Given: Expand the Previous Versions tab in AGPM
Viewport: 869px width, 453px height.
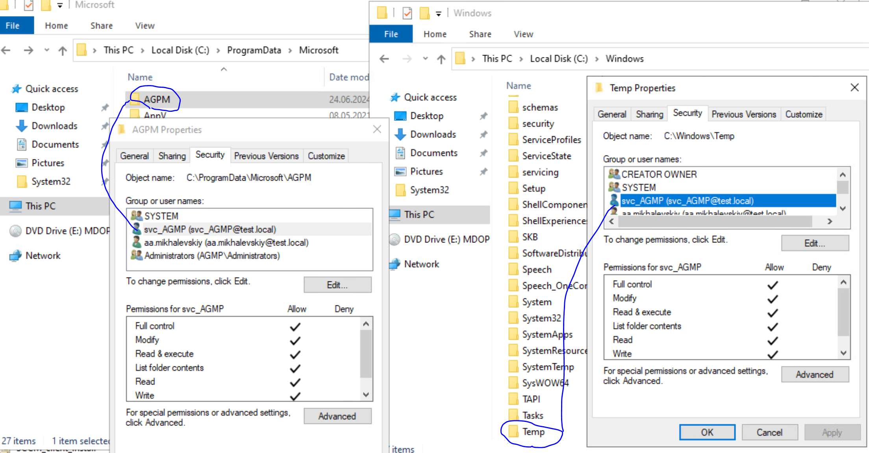Looking at the screenshot, I should 265,155.
